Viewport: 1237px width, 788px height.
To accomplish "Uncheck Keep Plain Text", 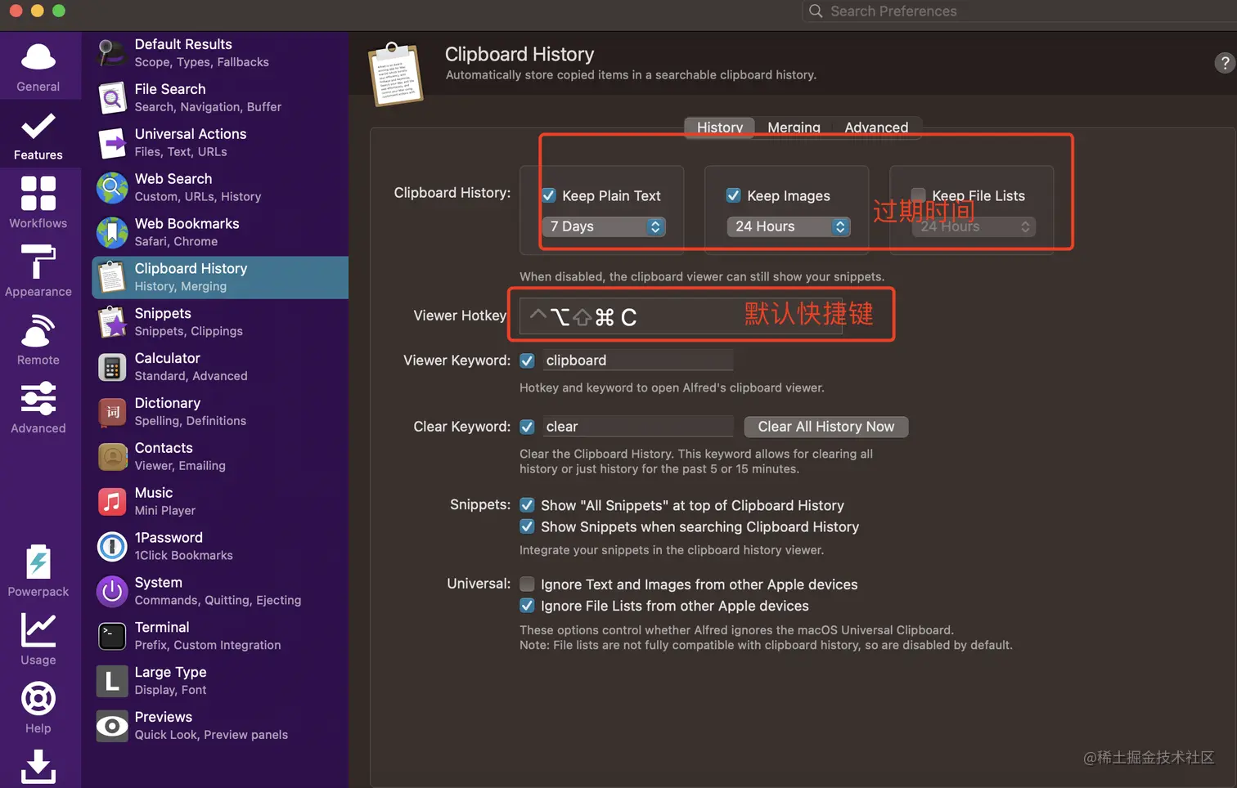I will click(549, 195).
